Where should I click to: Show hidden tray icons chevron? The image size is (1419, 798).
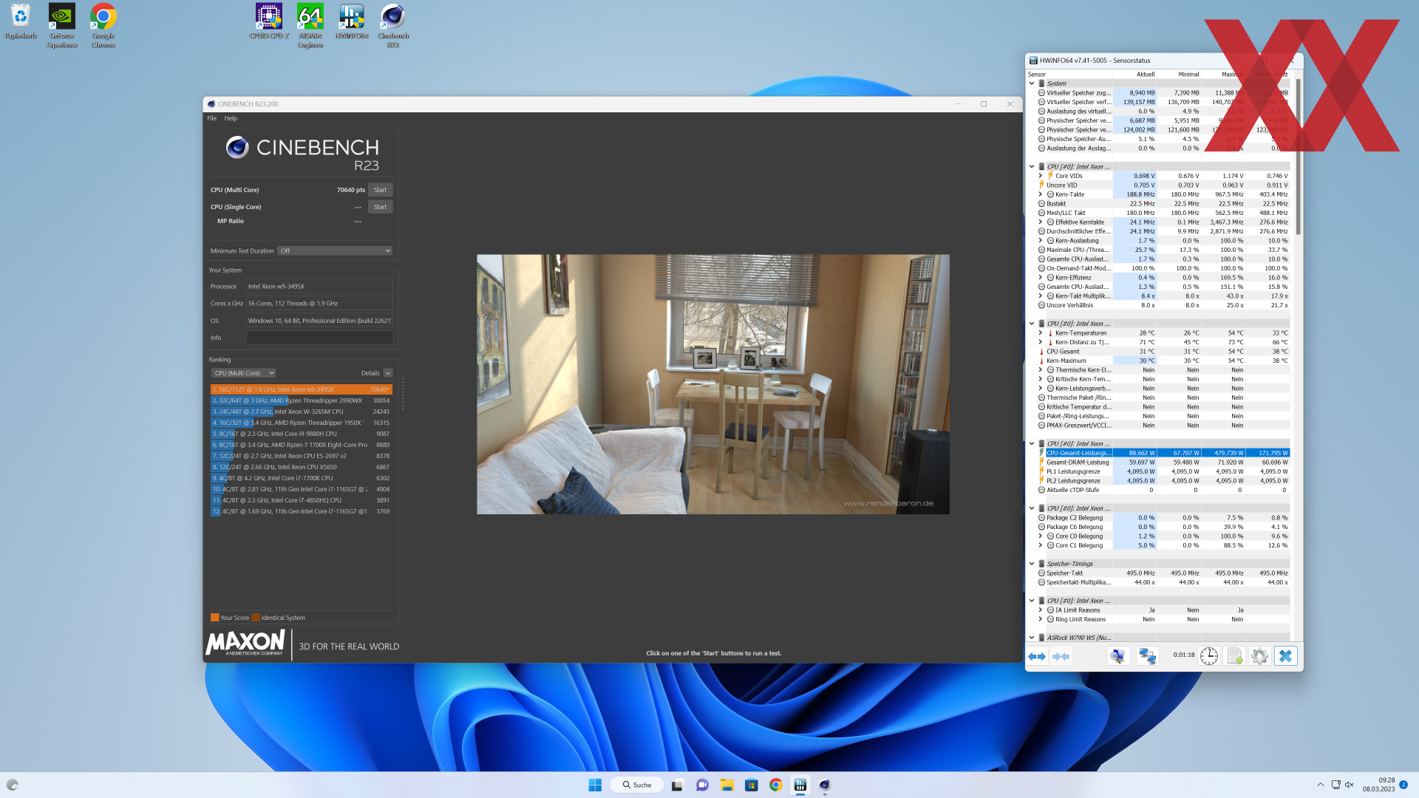(x=1321, y=785)
